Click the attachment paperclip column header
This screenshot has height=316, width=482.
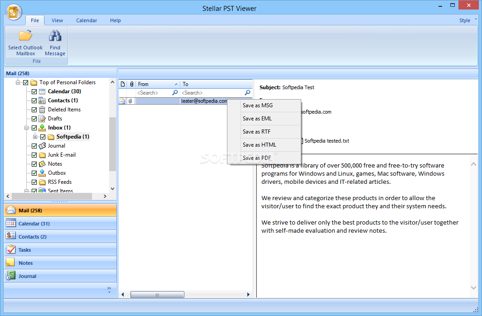(x=132, y=84)
